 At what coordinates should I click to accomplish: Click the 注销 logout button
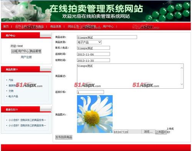[x=14, y=51]
